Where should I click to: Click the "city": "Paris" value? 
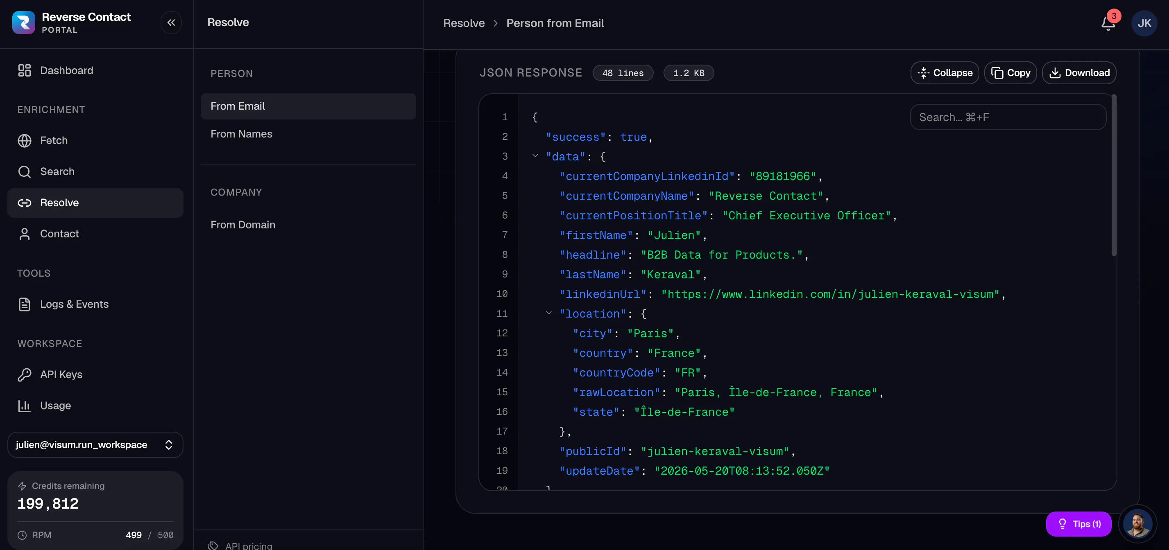click(x=650, y=334)
